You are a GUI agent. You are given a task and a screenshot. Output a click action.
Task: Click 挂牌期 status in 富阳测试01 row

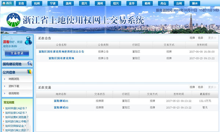[100, 101]
